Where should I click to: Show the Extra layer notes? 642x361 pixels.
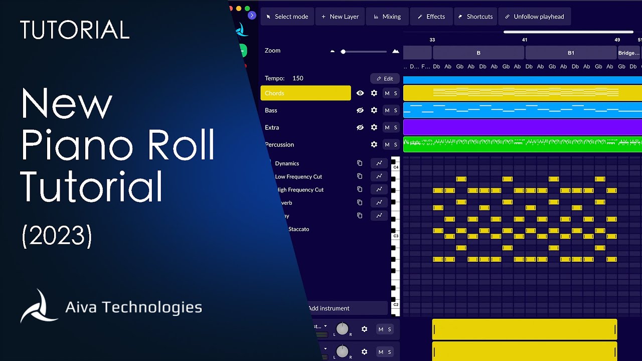360,127
